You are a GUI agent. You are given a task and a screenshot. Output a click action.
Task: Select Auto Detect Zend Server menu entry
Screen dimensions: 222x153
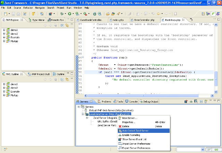tap(144, 131)
